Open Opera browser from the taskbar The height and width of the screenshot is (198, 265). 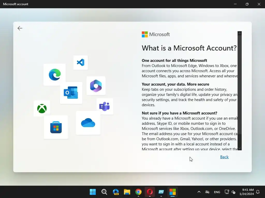(150, 192)
